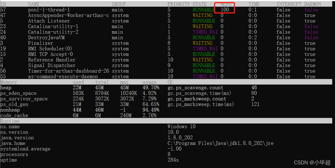This screenshot has height=168, width=335.
Task: Click the DAEMON column header
Action: 313,4
